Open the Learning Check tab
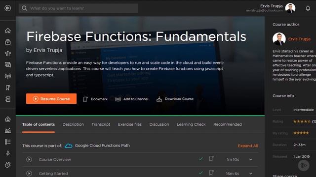316x177 pixels. (191, 124)
